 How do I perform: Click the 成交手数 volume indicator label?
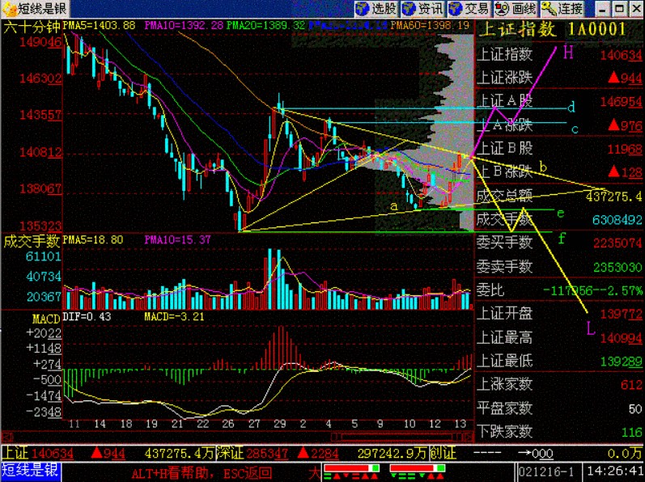pos(32,241)
